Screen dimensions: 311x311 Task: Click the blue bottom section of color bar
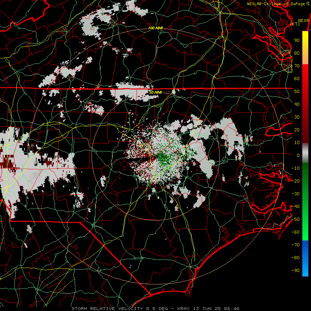tap(305, 258)
